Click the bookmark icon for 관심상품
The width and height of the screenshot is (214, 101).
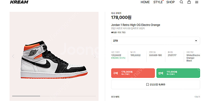(x=147, y=84)
